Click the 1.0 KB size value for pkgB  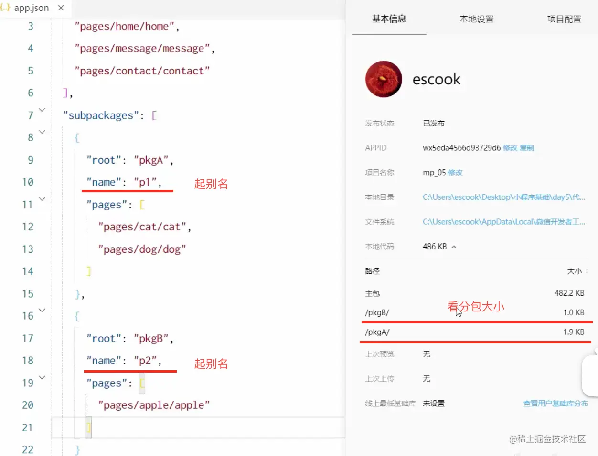pyautogui.click(x=574, y=313)
